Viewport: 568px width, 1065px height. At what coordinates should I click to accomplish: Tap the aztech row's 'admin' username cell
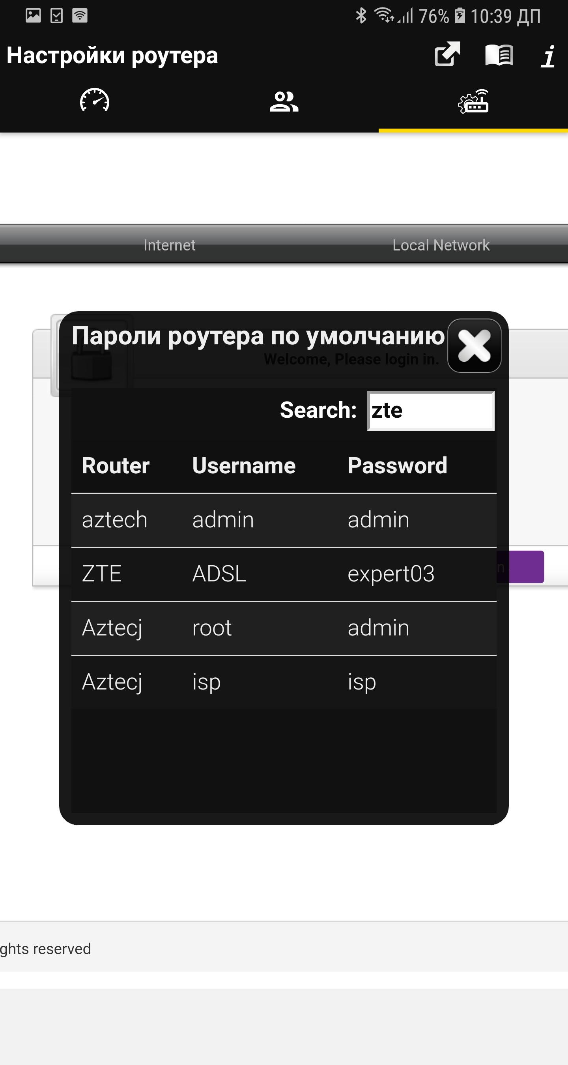click(x=223, y=520)
